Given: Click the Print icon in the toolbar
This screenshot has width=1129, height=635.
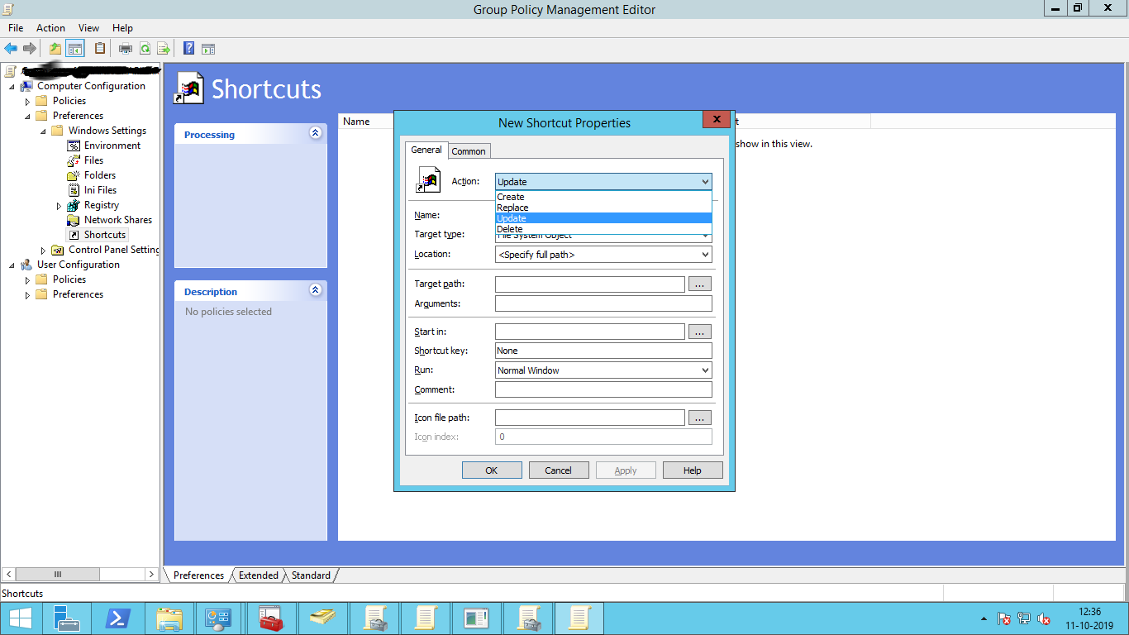Looking at the screenshot, I should 126,49.
